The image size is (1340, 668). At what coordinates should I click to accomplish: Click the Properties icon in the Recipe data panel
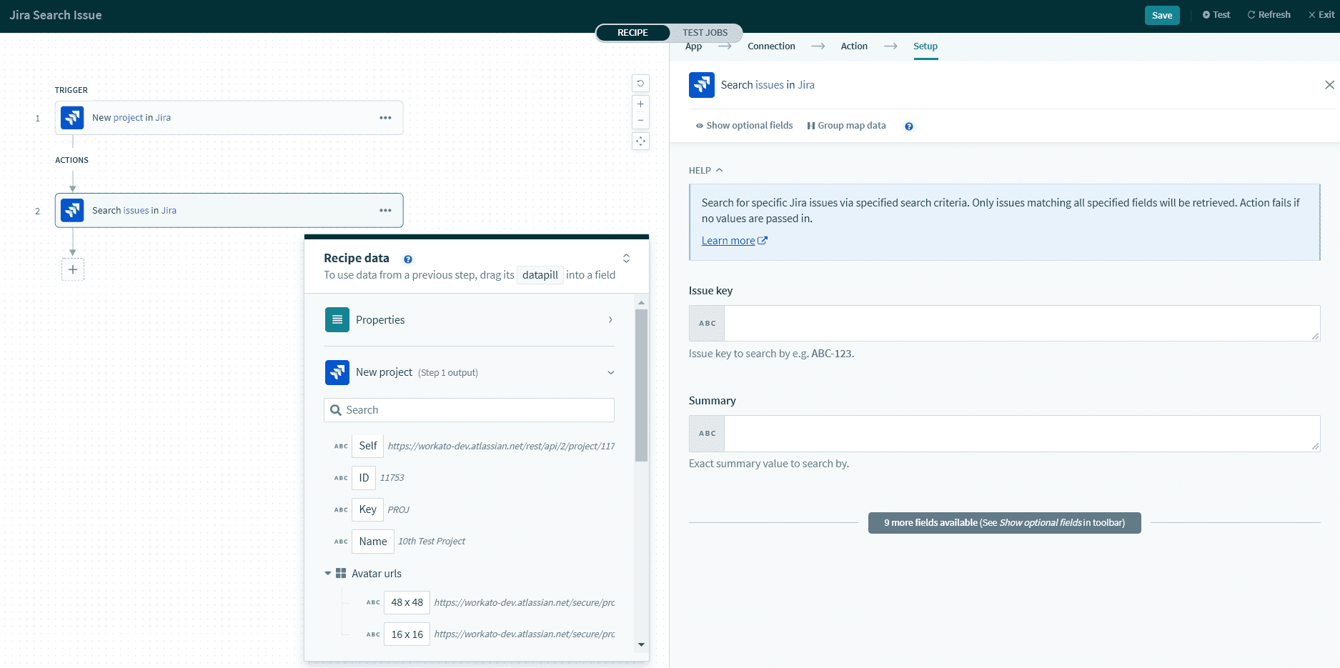coord(337,319)
